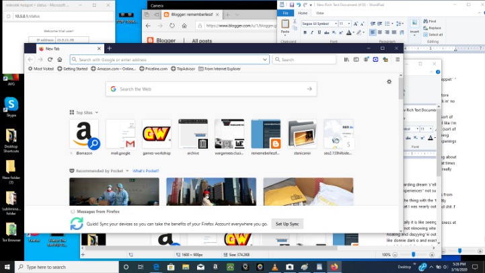Open From Internet Explorer bookmarks folder
This screenshot has width=485, height=273.
pos(219,69)
